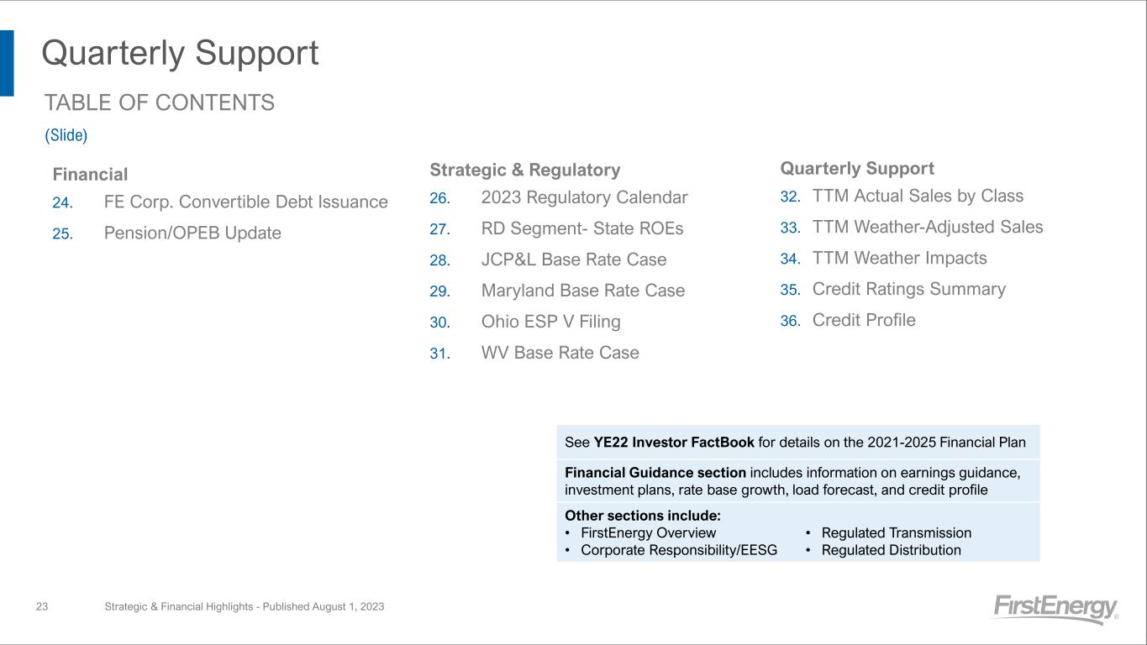Go to Ohio ESP V Filing
The image size is (1147, 645).
550,322
